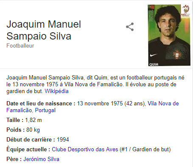Visit the Jerónimo Silva link

click(x=41, y=159)
